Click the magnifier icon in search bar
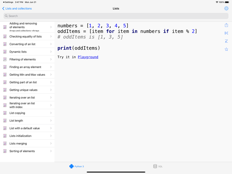232x174 pixels. [6, 16]
